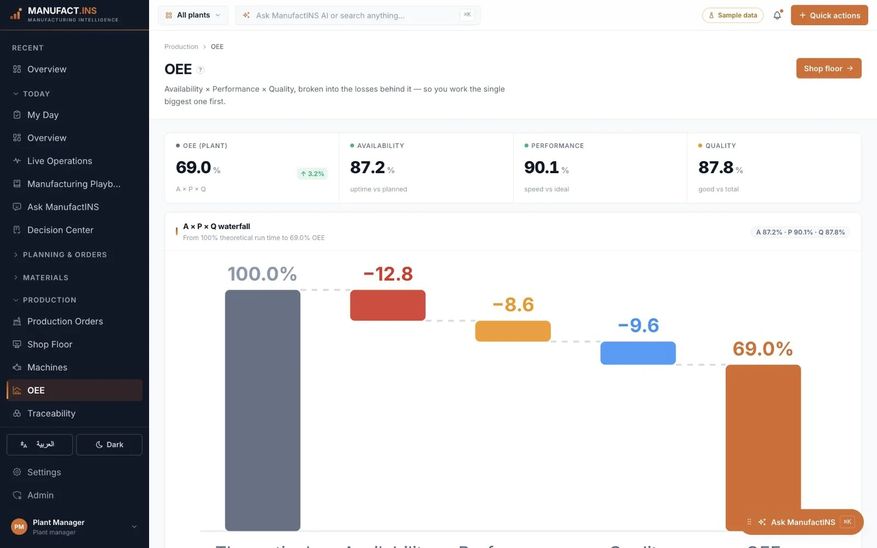Open the Traceability page
This screenshot has height=548, width=877.
tap(75, 413)
